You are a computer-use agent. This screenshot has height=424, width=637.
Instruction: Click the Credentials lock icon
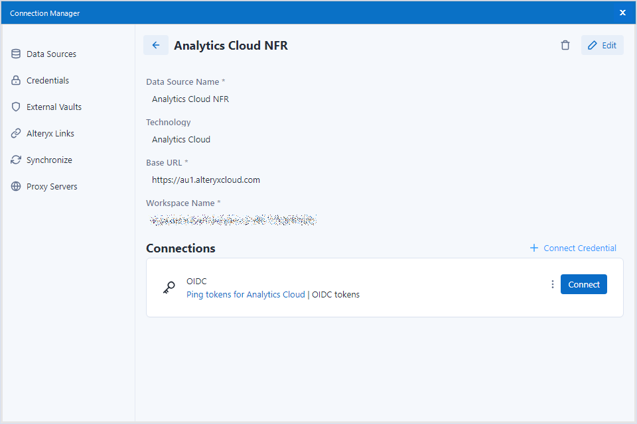point(16,80)
